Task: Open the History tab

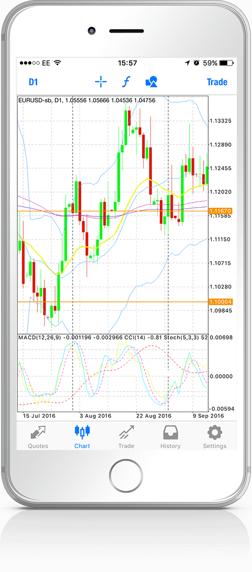Action: coord(170,437)
